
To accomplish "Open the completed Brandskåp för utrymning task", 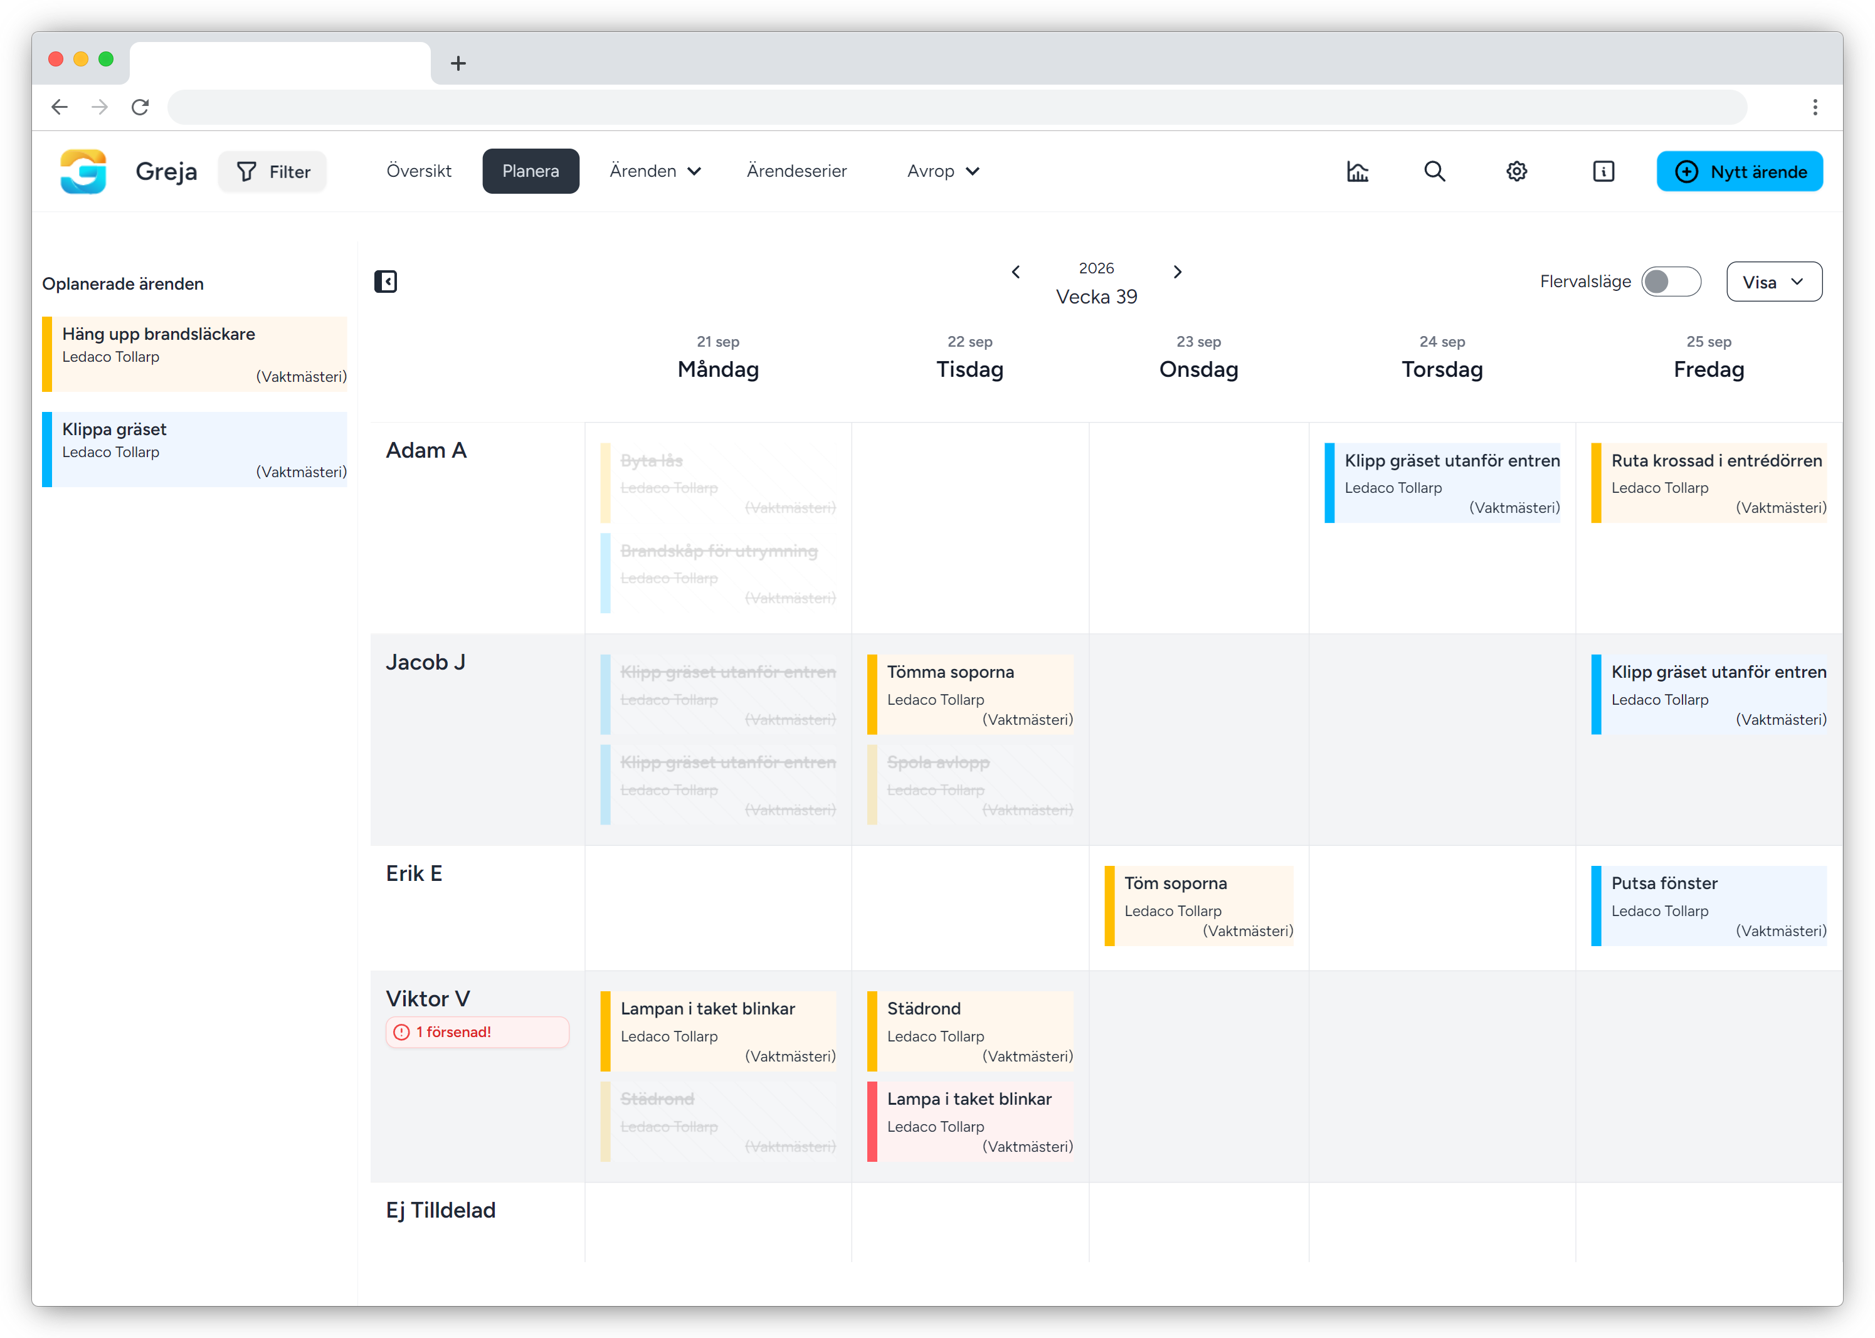I will coord(717,574).
